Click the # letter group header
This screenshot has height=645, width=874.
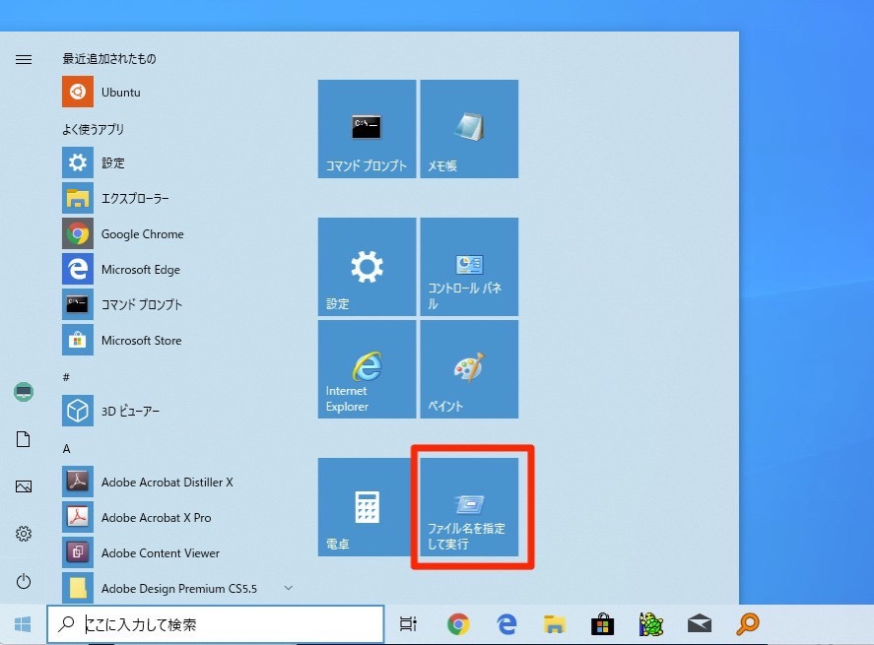click(x=66, y=377)
